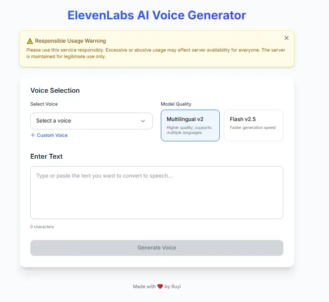Click the plus icon beside Custom Voice
The width and height of the screenshot is (329, 302).
[33, 135]
